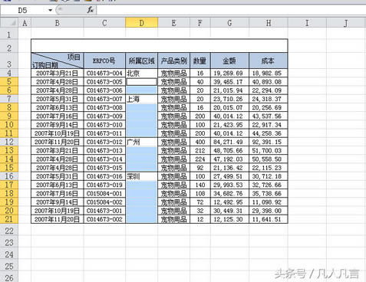The image size is (366, 282).
Task: Select column G header
Action: click(x=229, y=23)
